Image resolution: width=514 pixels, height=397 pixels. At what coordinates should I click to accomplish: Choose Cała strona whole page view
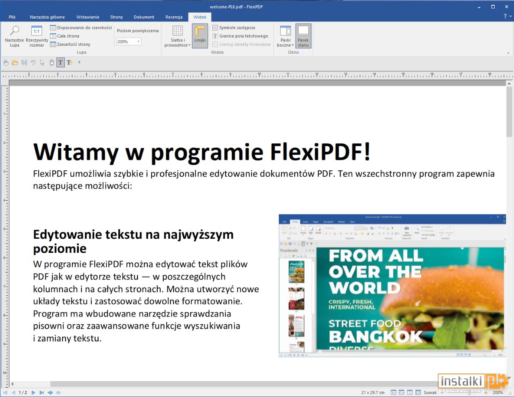(65, 36)
